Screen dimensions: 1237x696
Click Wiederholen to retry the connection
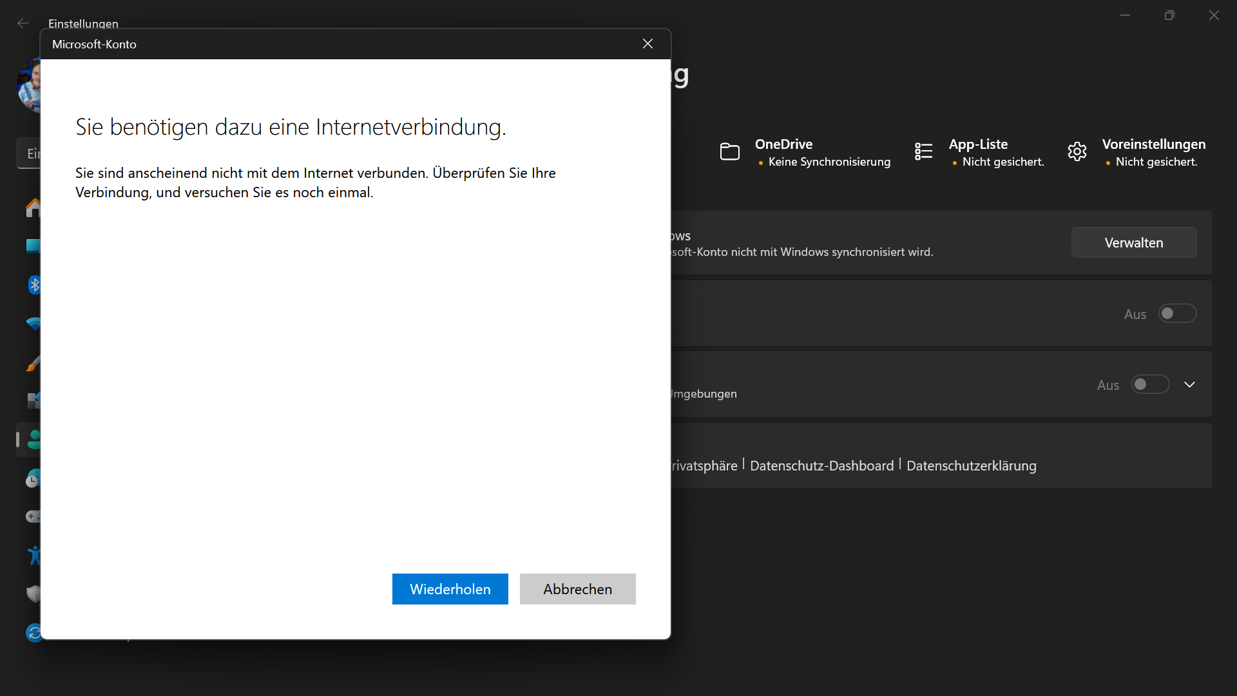(450, 588)
